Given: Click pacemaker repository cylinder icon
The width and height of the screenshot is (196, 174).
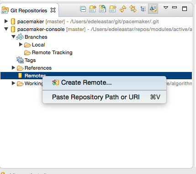Looking at the screenshot, I should [x=13, y=21].
